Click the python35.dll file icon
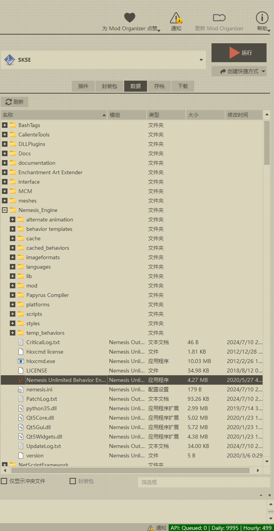 (x=21, y=408)
